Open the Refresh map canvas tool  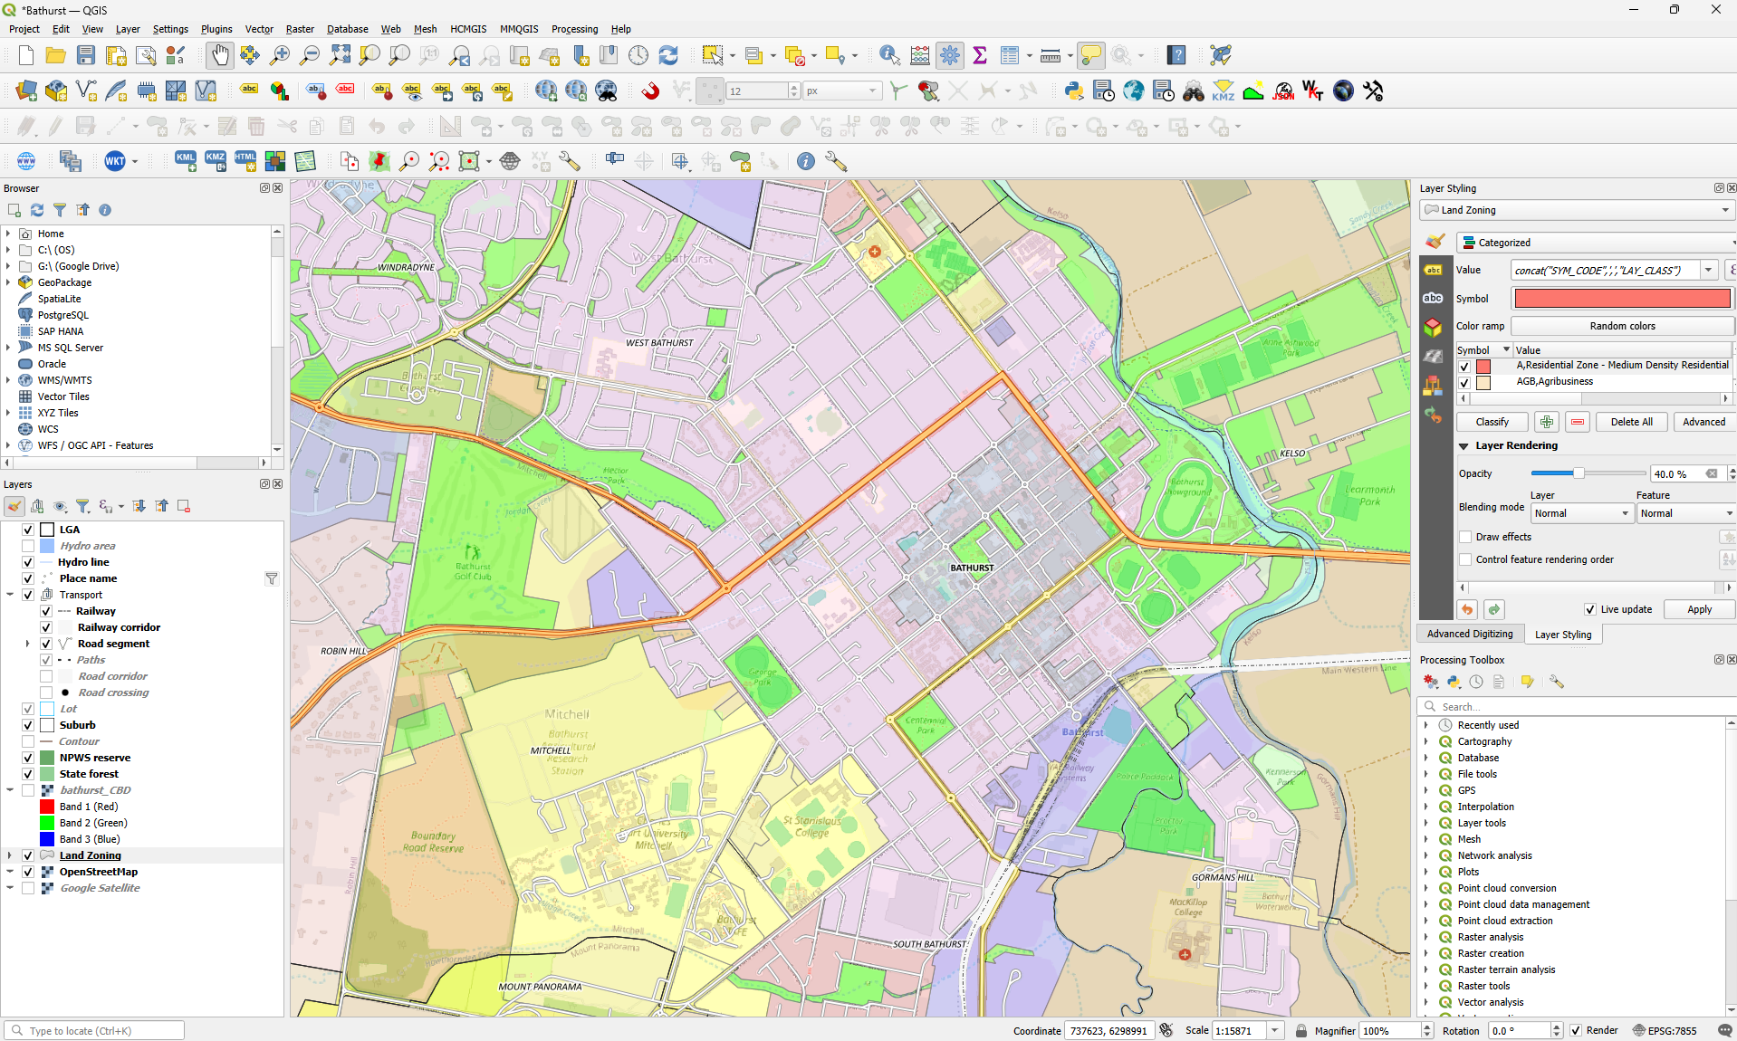pyautogui.click(x=668, y=55)
